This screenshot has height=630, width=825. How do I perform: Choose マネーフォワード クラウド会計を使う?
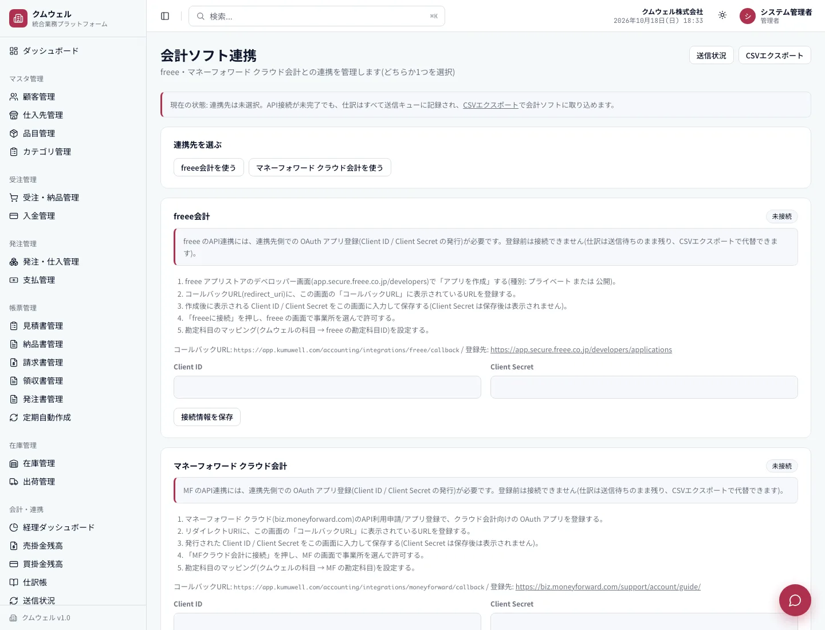(320, 168)
